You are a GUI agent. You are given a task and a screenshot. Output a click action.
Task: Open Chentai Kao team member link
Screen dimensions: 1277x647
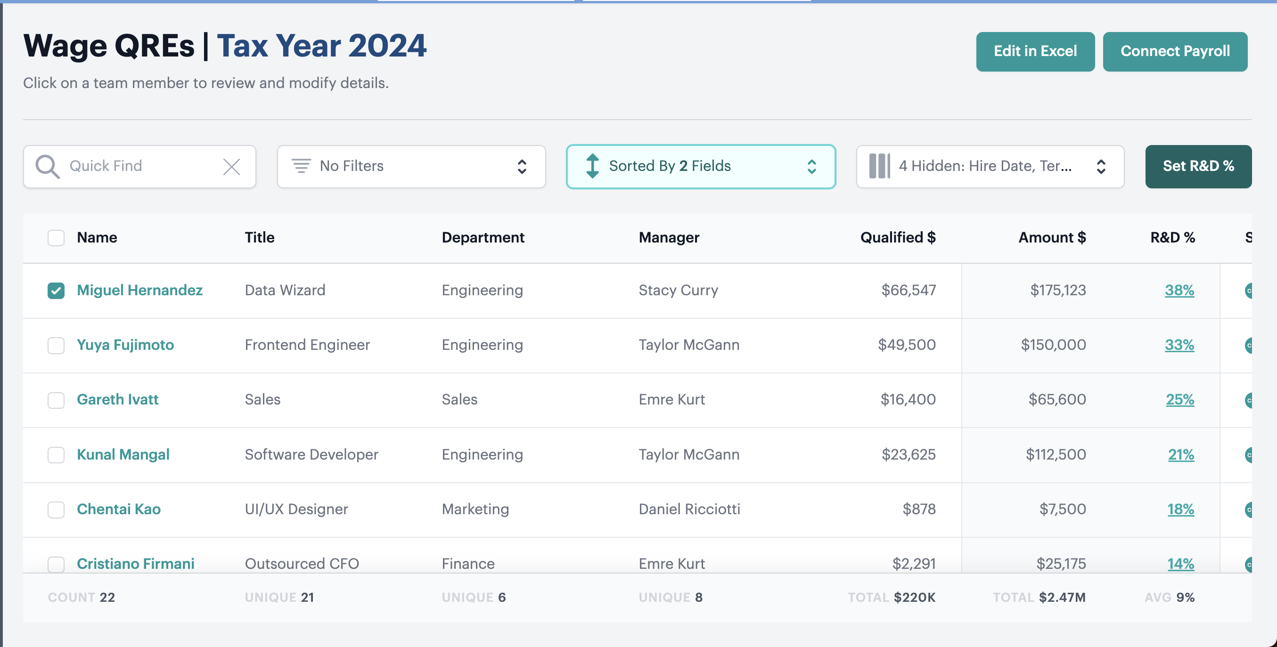(x=118, y=510)
